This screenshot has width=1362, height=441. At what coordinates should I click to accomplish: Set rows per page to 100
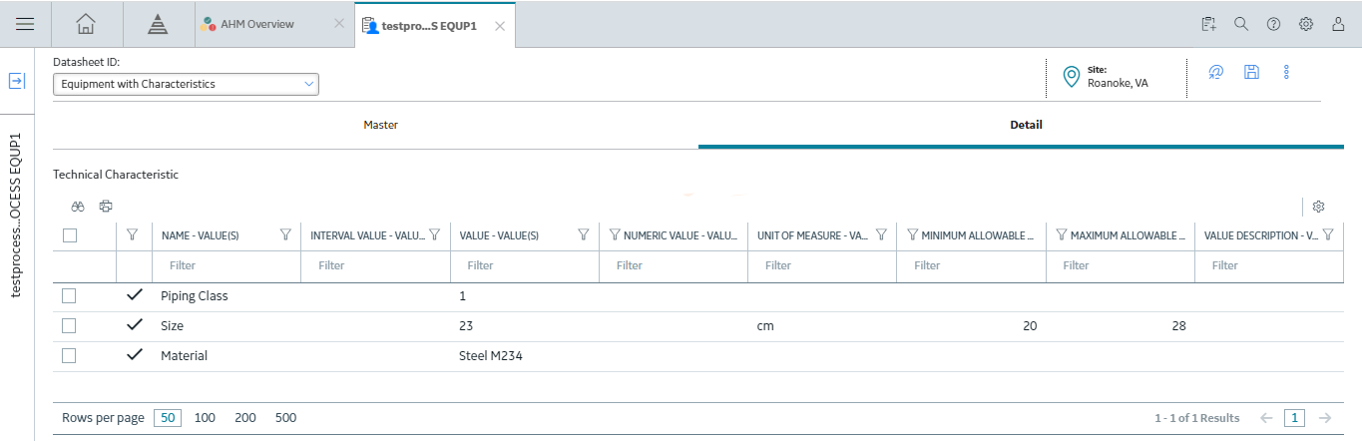click(x=205, y=418)
